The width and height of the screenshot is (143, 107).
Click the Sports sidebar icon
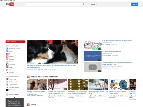point(7,54)
